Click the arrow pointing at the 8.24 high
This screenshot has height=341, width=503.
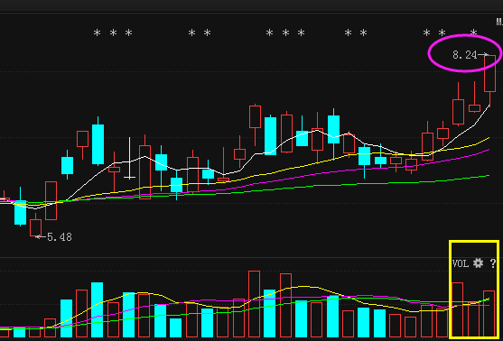[x=483, y=55]
